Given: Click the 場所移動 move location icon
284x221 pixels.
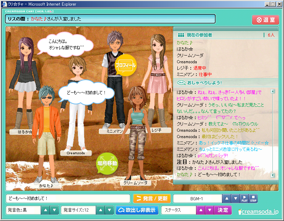Looking at the screenshot, I should click(107, 164).
